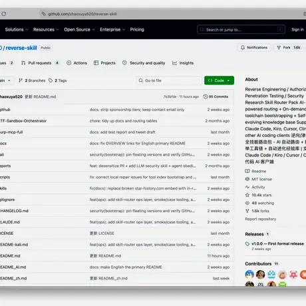Open v1.0.0 First formal release
The height and width of the screenshot is (306, 306).
point(277,243)
